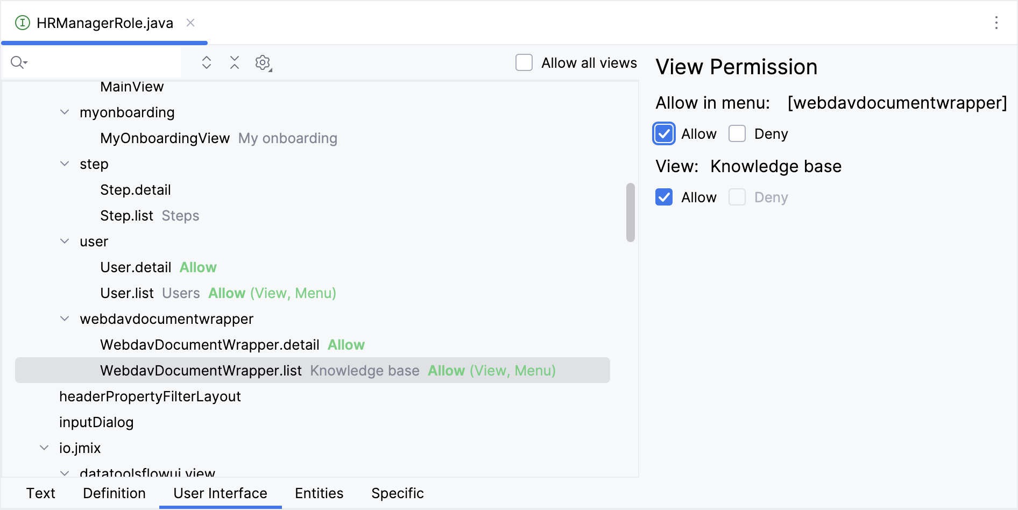Select WebdavDocumentWrapper.detail in the tree

[209, 345]
